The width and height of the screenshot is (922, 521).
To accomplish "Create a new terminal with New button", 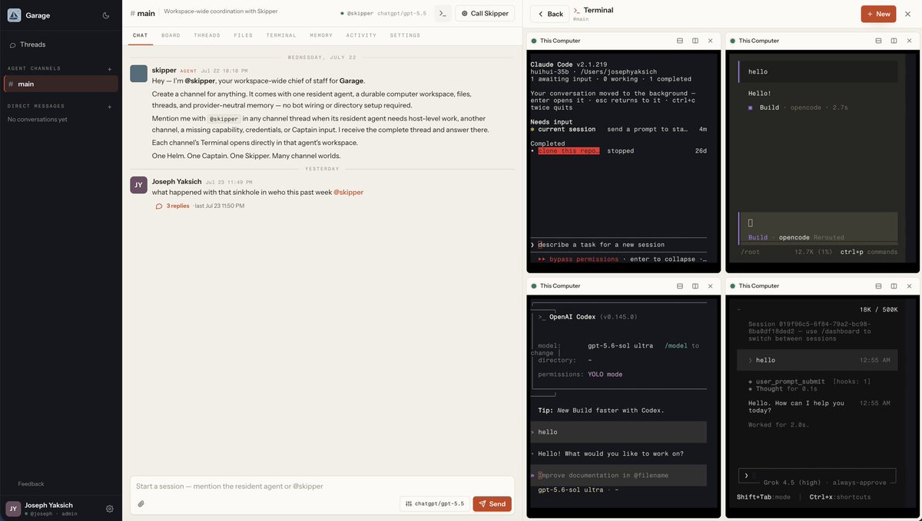I will (x=878, y=14).
